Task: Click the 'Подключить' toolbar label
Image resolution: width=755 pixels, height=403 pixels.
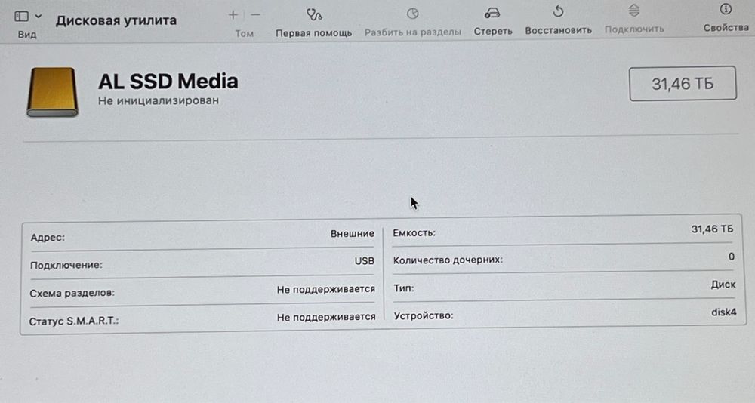Action: click(x=634, y=29)
